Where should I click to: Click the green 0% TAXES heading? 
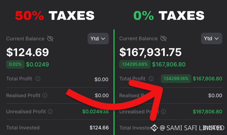[169, 16]
